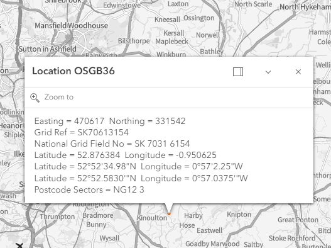Click the Zoom to magnifier icon
This screenshot has height=248, width=331.
[35, 98]
